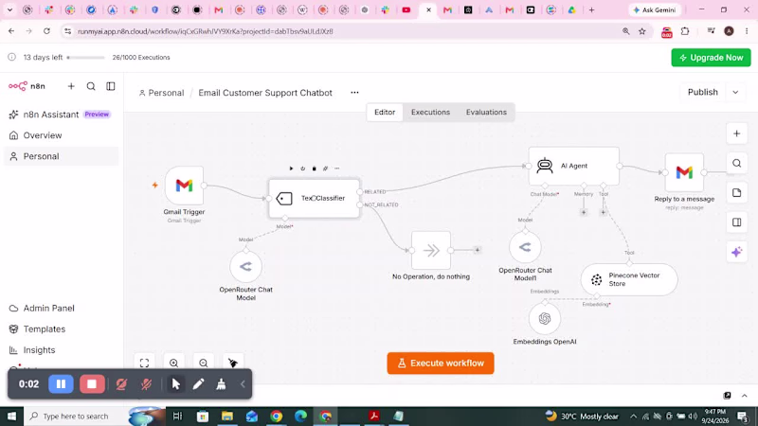Toggle the side panel icon on canvas right

click(737, 222)
